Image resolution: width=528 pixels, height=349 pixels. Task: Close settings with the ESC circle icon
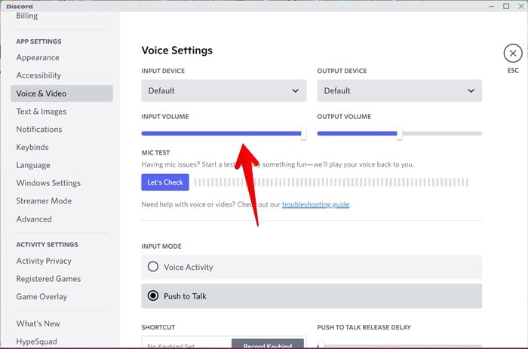(x=513, y=54)
